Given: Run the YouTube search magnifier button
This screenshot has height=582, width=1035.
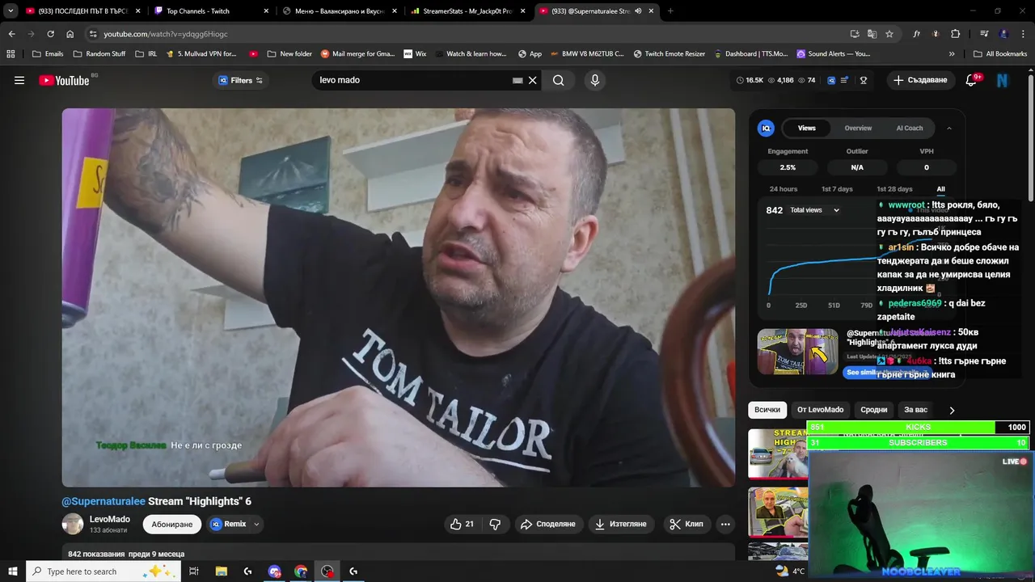Looking at the screenshot, I should coord(559,80).
